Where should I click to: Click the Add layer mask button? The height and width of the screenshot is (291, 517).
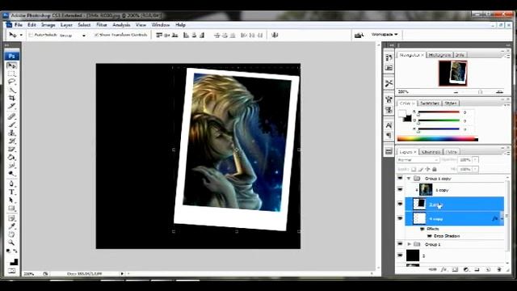(455, 269)
